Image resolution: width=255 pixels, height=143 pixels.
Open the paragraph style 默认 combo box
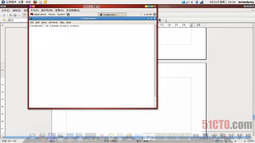point(17,20)
